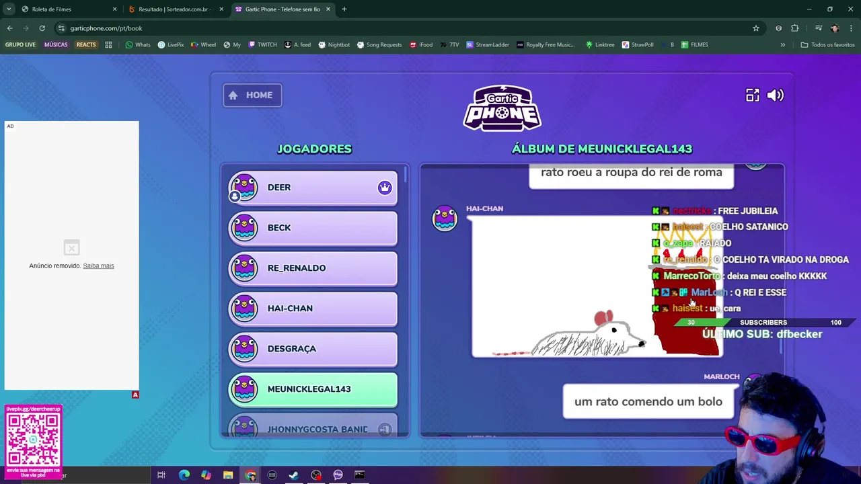Click the HOME button in Gartic Phone
The image size is (861, 484).
[252, 95]
